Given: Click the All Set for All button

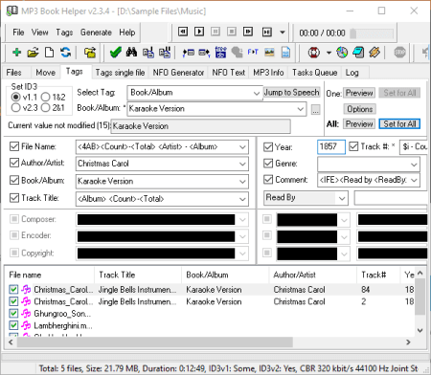Looking at the screenshot, I should tap(399, 123).
